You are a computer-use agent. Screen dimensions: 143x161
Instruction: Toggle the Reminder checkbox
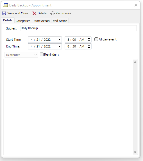point(42,55)
